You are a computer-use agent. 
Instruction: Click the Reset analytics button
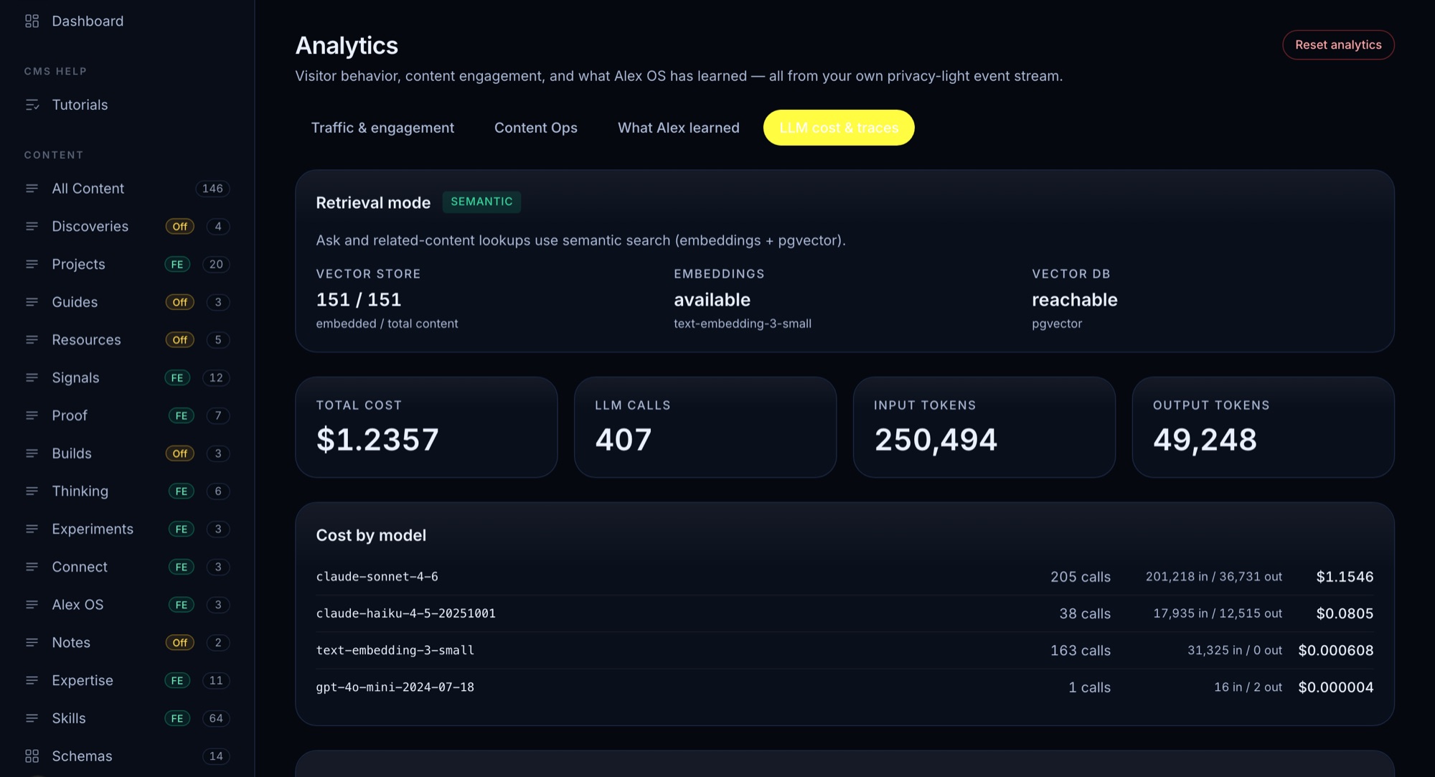pyautogui.click(x=1338, y=44)
